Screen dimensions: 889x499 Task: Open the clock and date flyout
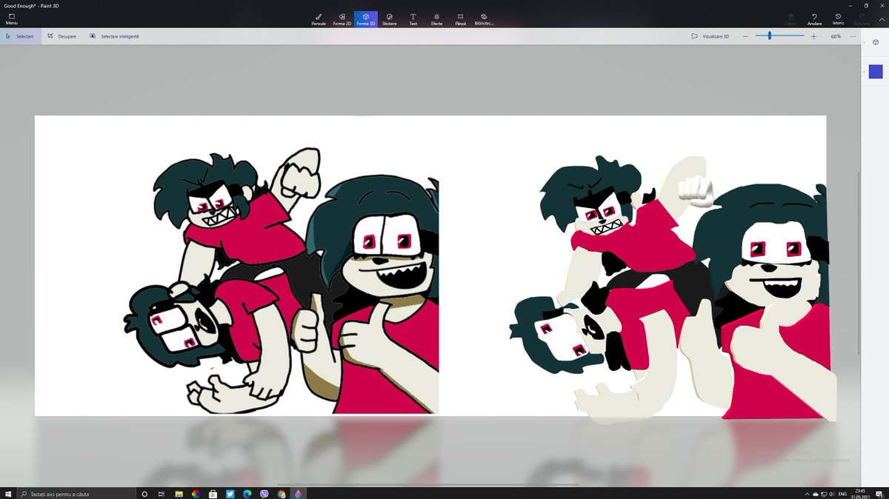point(859,493)
